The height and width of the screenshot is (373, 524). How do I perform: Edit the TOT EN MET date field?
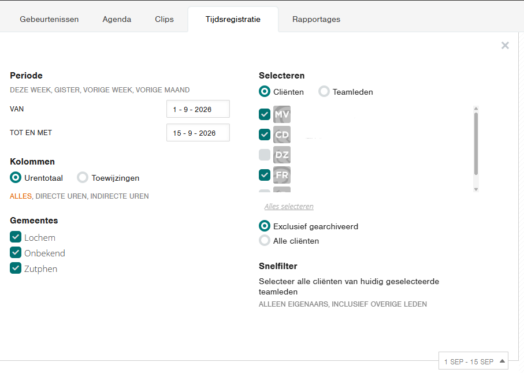click(x=198, y=133)
